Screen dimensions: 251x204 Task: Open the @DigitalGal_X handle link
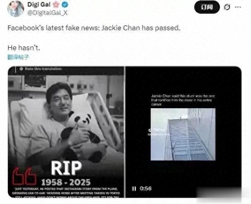[x=48, y=13]
